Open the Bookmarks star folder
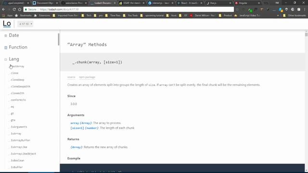 pyautogui.click(x=23, y=15)
